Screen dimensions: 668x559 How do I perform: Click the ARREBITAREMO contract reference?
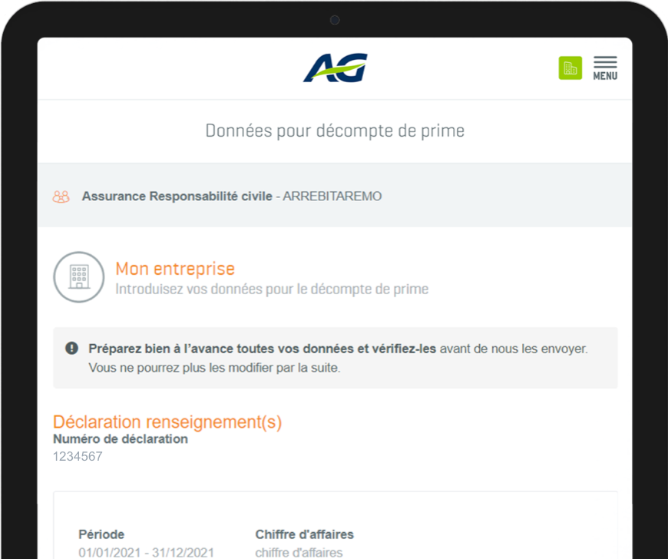(332, 197)
